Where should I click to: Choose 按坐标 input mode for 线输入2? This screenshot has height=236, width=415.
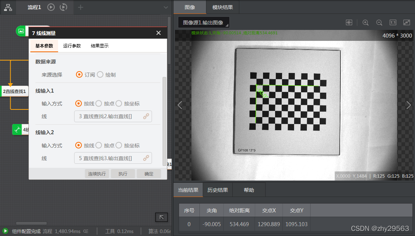tap(118, 145)
